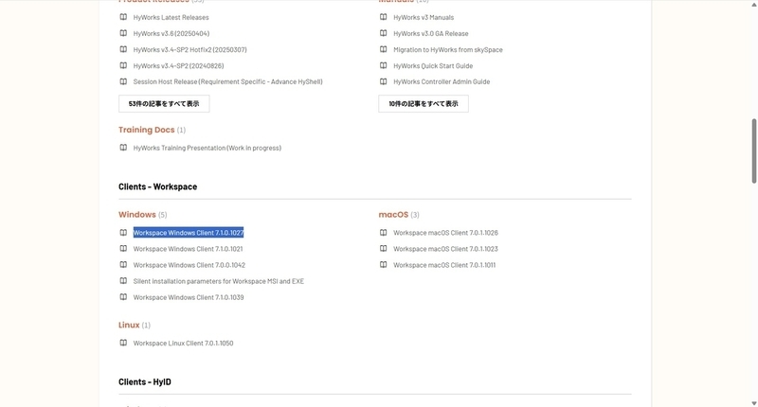Open the Training Docs category heading

147,130
